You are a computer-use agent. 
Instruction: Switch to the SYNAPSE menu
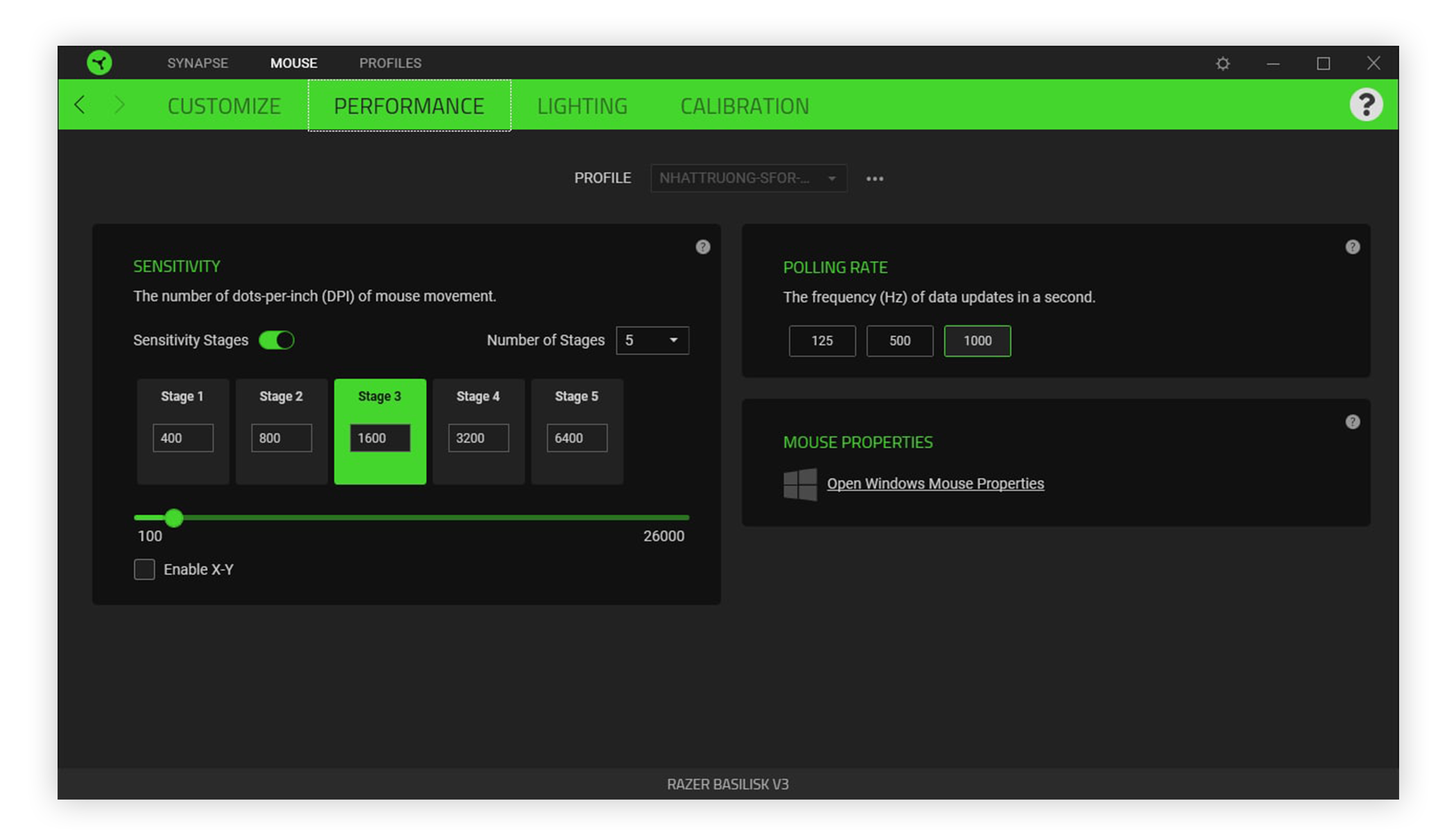198,63
